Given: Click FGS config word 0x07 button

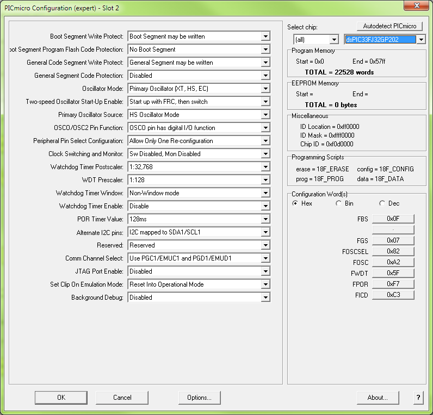Looking at the screenshot, I should click(x=393, y=240).
